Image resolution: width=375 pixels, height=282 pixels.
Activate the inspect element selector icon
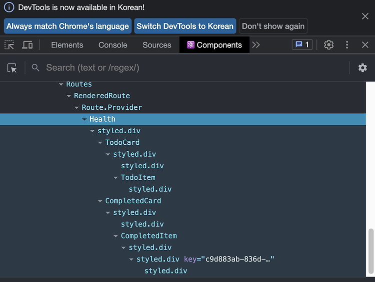(x=9, y=45)
